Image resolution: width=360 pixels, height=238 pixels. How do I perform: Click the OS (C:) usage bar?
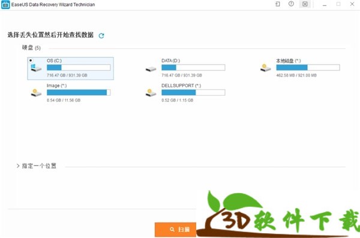(79, 68)
